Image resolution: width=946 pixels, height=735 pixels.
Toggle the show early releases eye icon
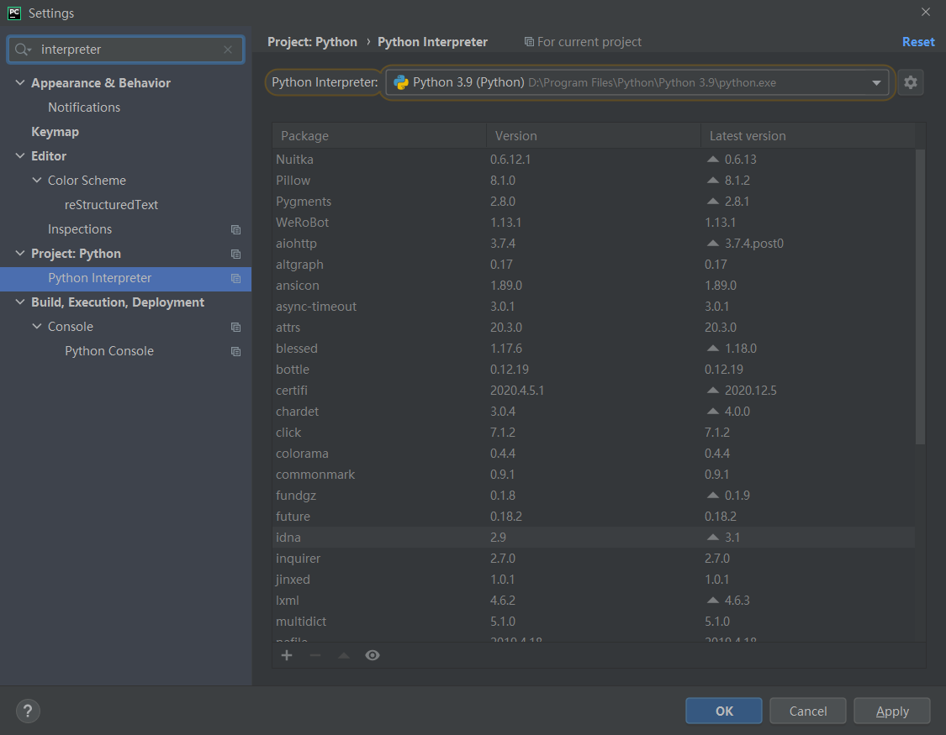[373, 655]
